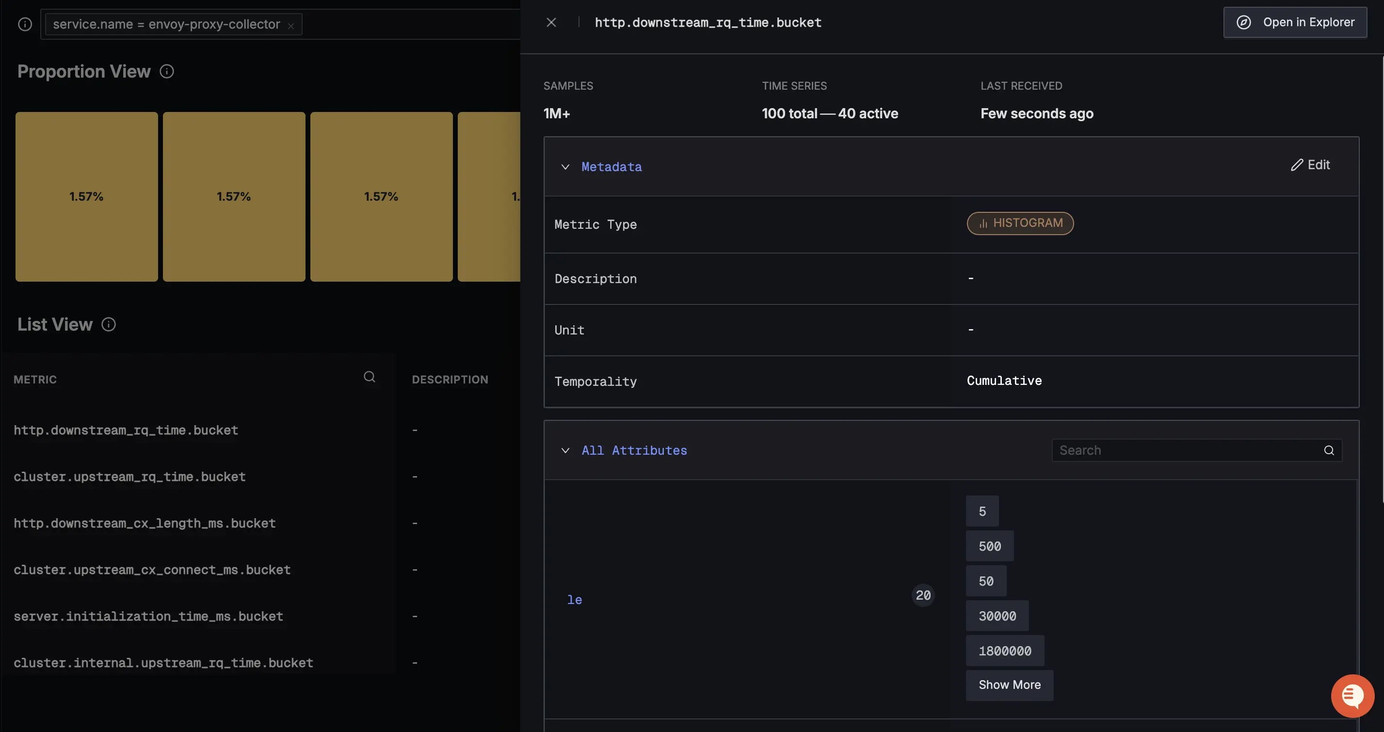
Task: Click the attributes Search input field
Action: (x=1155, y=450)
